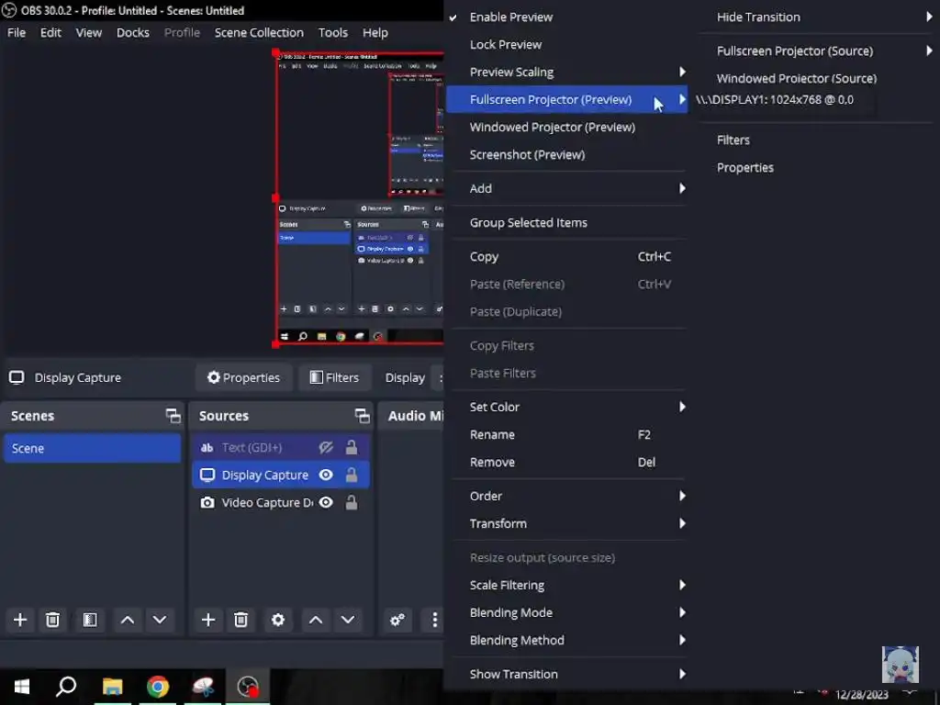The width and height of the screenshot is (940, 705).
Task: Hide the Display Capture source
Action: (326, 475)
